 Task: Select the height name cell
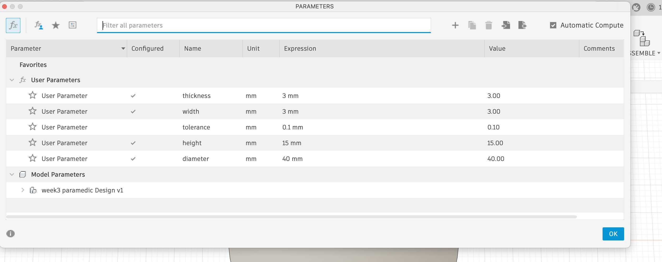211,143
